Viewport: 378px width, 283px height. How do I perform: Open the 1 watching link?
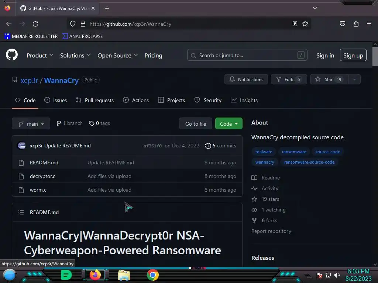(269, 210)
